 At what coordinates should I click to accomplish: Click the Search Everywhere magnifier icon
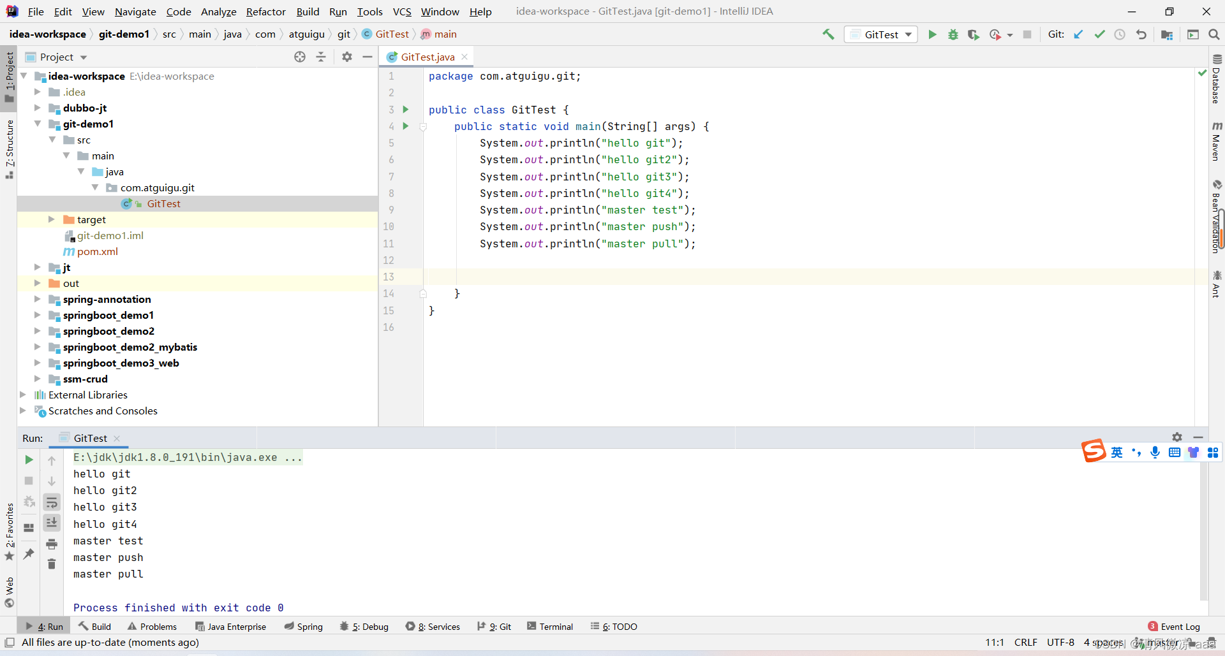pyautogui.click(x=1214, y=34)
